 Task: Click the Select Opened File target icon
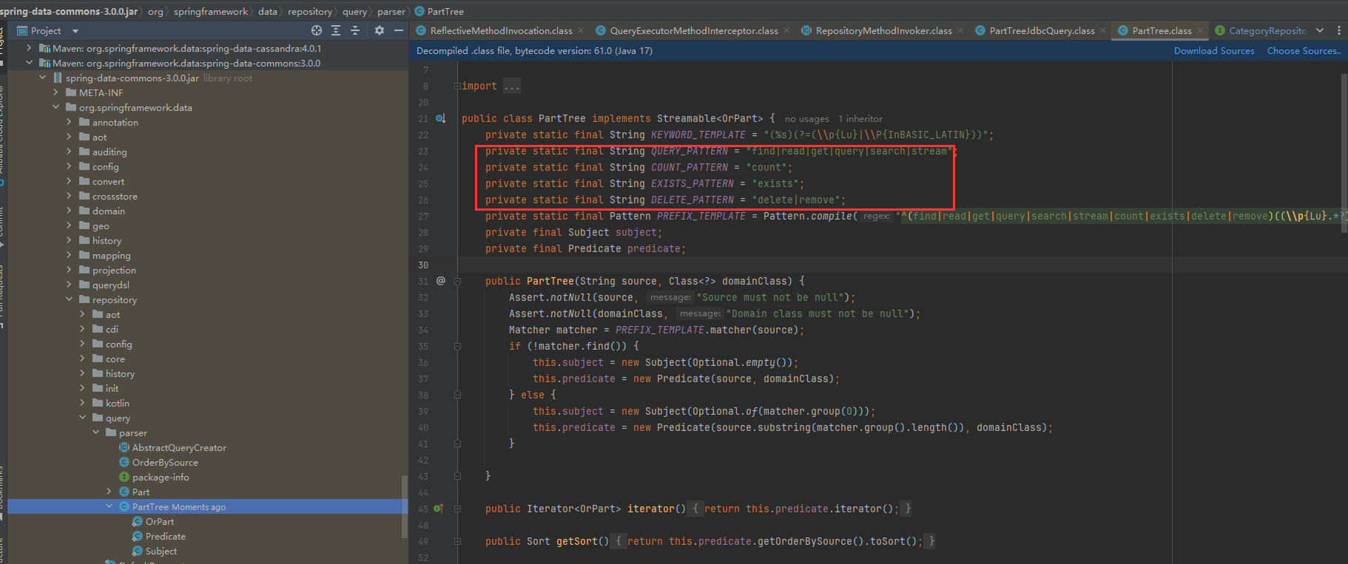pos(317,30)
